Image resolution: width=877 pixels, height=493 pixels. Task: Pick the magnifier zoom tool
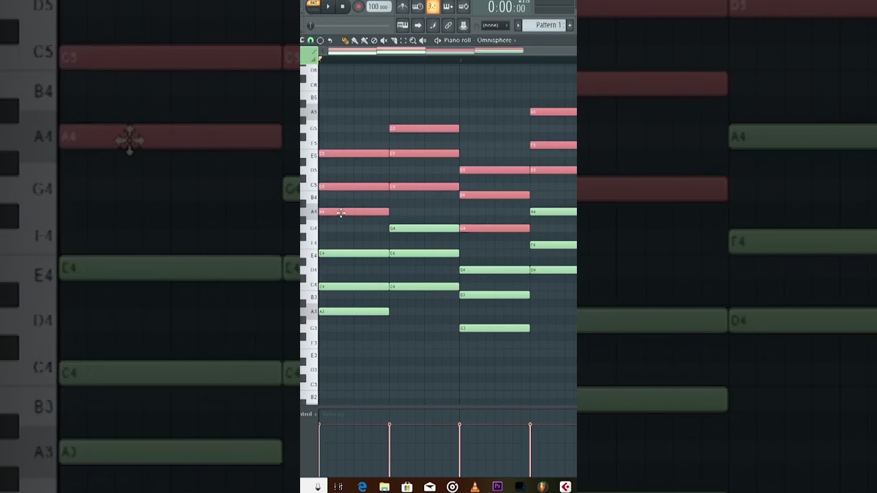click(x=412, y=40)
